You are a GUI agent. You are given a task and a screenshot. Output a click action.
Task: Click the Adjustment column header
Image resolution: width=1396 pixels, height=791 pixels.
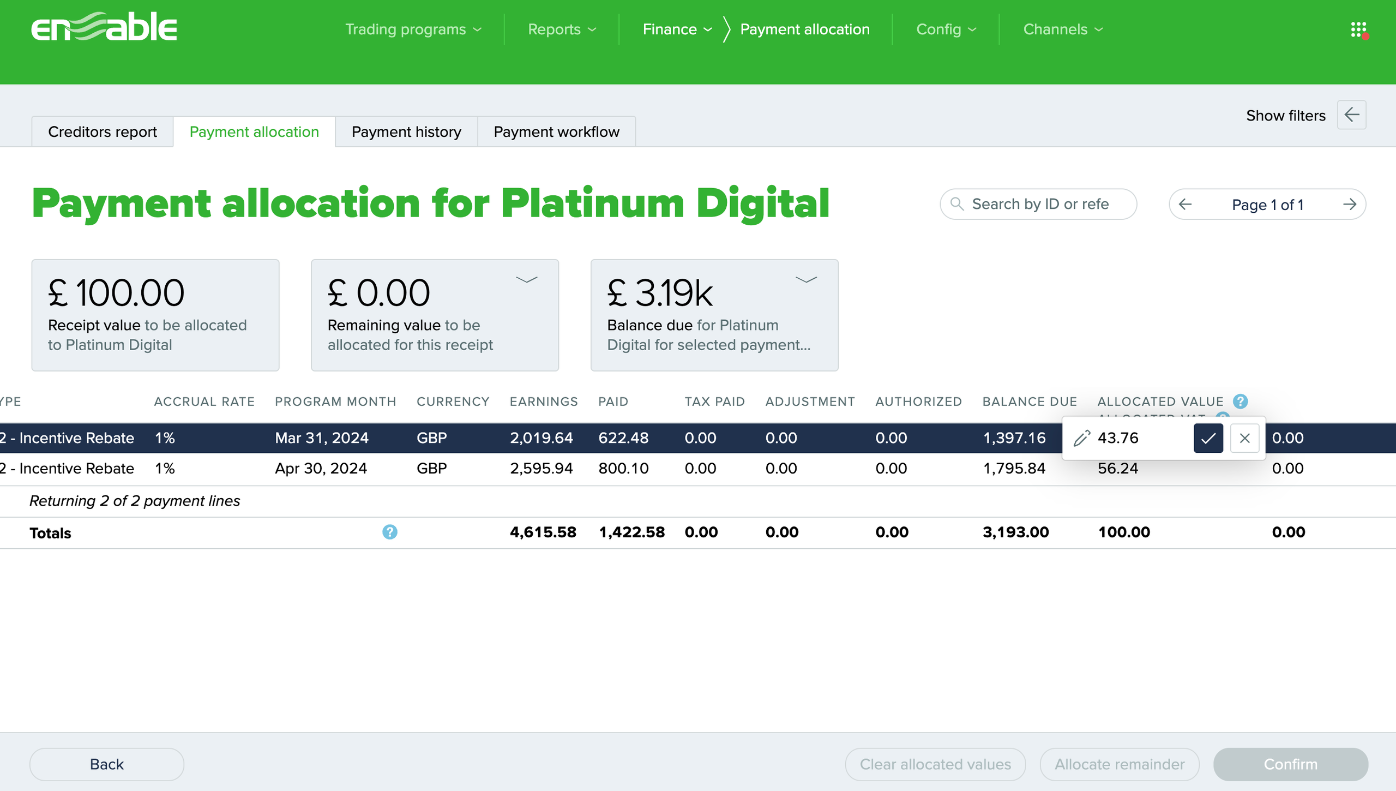(810, 402)
